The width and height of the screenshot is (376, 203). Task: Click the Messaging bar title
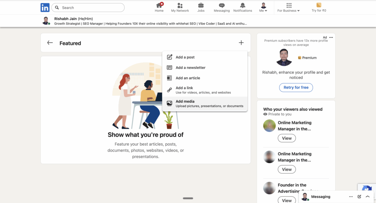click(321, 196)
